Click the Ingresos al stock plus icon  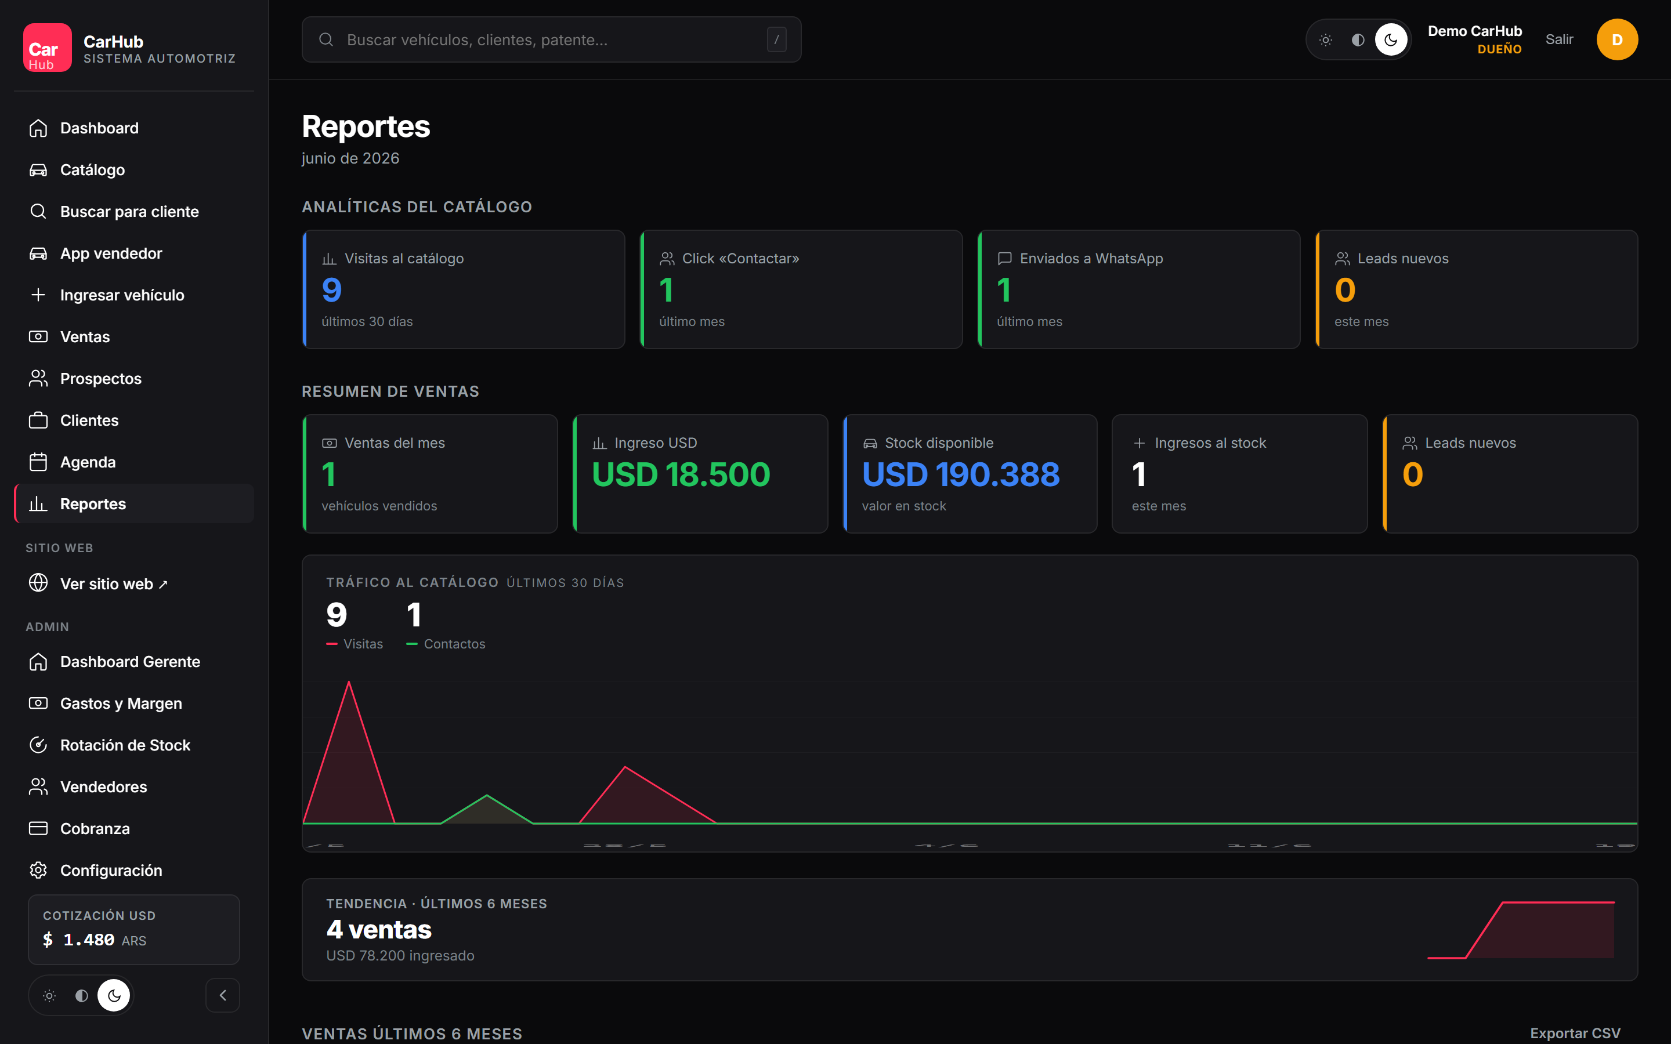pos(1140,443)
